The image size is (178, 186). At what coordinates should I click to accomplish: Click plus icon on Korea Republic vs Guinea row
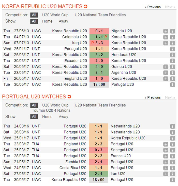166,67
